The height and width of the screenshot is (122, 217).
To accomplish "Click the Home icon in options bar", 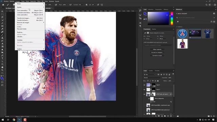I will [x=3, y=5].
